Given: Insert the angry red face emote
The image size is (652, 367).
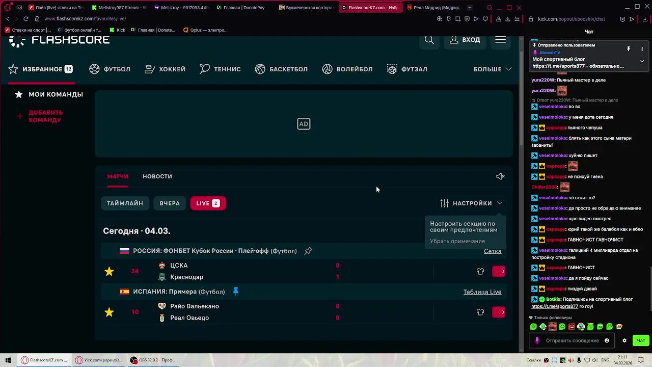Looking at the screenshot, I should point(571,327).
